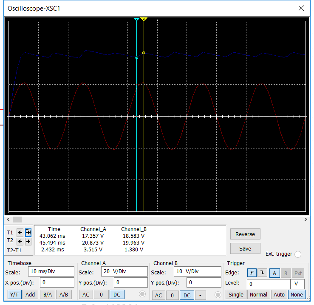Select the Add display mode
Screen dimensions: 314x305
coord(30,294)
